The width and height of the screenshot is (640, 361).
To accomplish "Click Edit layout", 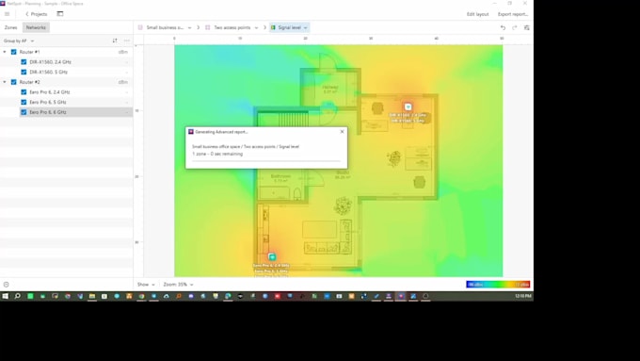I will (477, 14).
